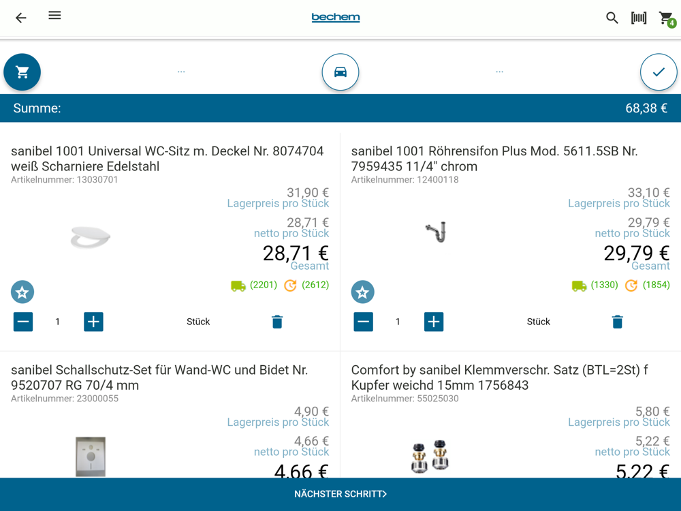The height and width of the screenshot is (511, 681).
Task: Tap the 31,90 € Lagerpreis value
Action: click(308, 193)
